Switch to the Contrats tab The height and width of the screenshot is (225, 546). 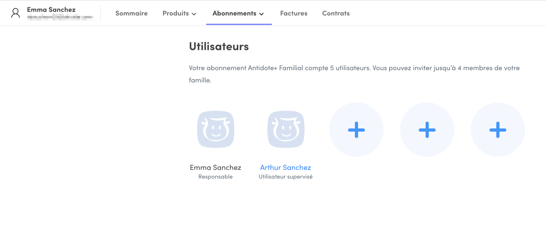pyautogui.click(x=336, y=13)
